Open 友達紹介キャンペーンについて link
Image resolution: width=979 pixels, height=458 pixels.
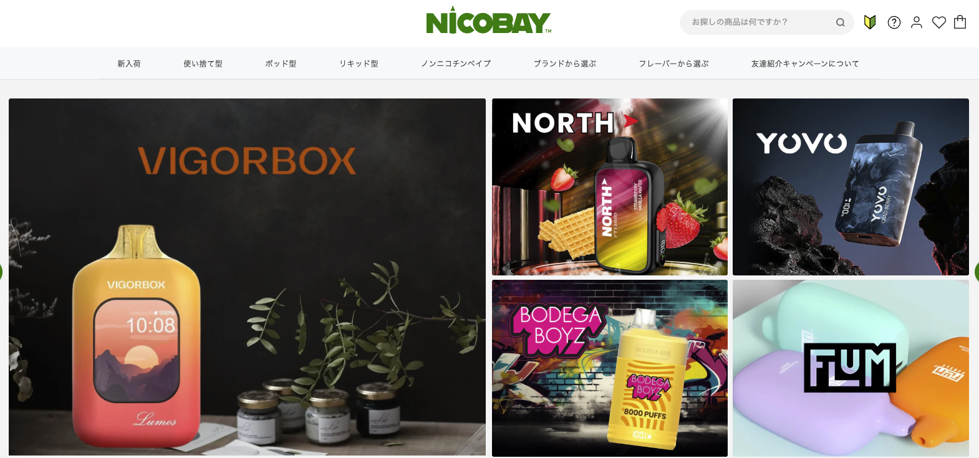click(805, 64)
